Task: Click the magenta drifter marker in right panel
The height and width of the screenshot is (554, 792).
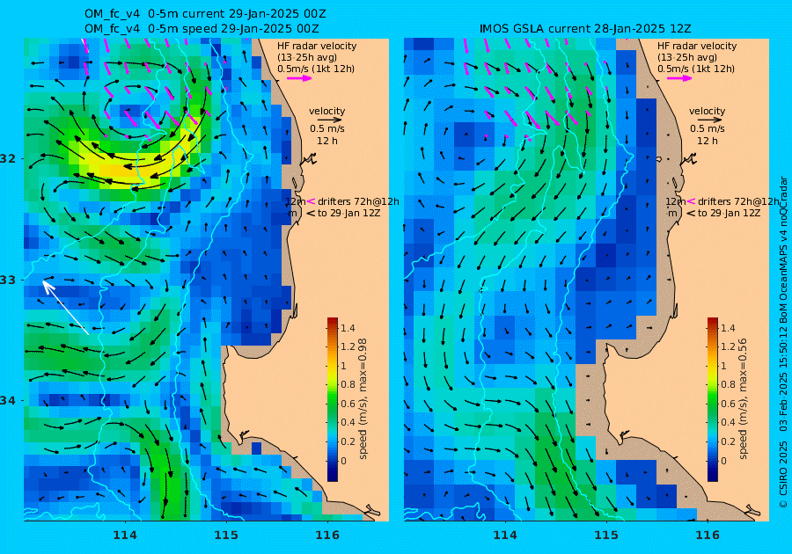Action: point(691,201)
